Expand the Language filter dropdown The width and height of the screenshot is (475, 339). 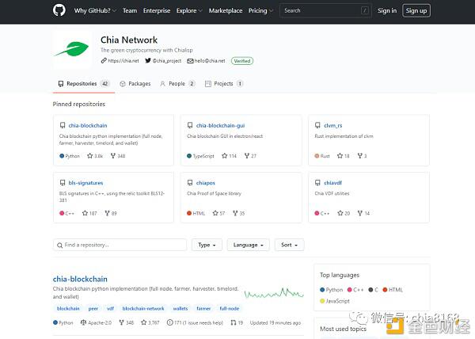coord(248,245)
